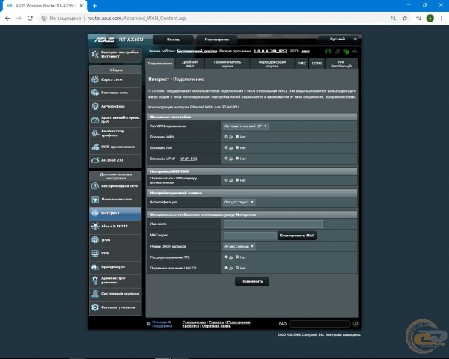Screen dimensions: 449x359
Task: Select Нет for automatic DNS server connection
Action: coord(237,180)
